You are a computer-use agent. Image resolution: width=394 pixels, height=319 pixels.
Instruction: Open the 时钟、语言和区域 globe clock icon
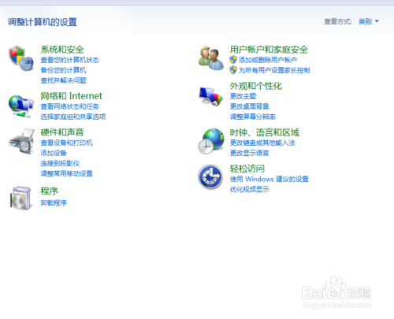click(x=211, y=141)
